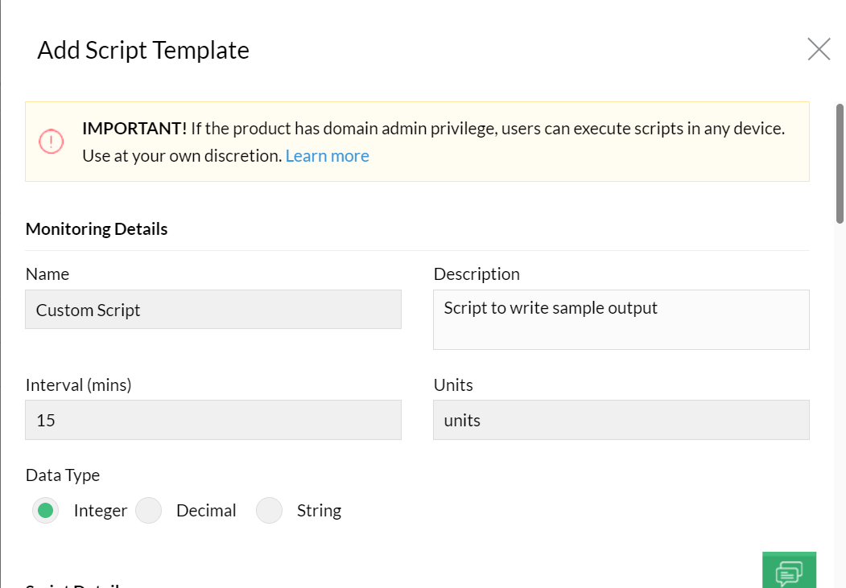Click the Interval (mins) label
The image size is (846, 588).
tap(79, 385)
